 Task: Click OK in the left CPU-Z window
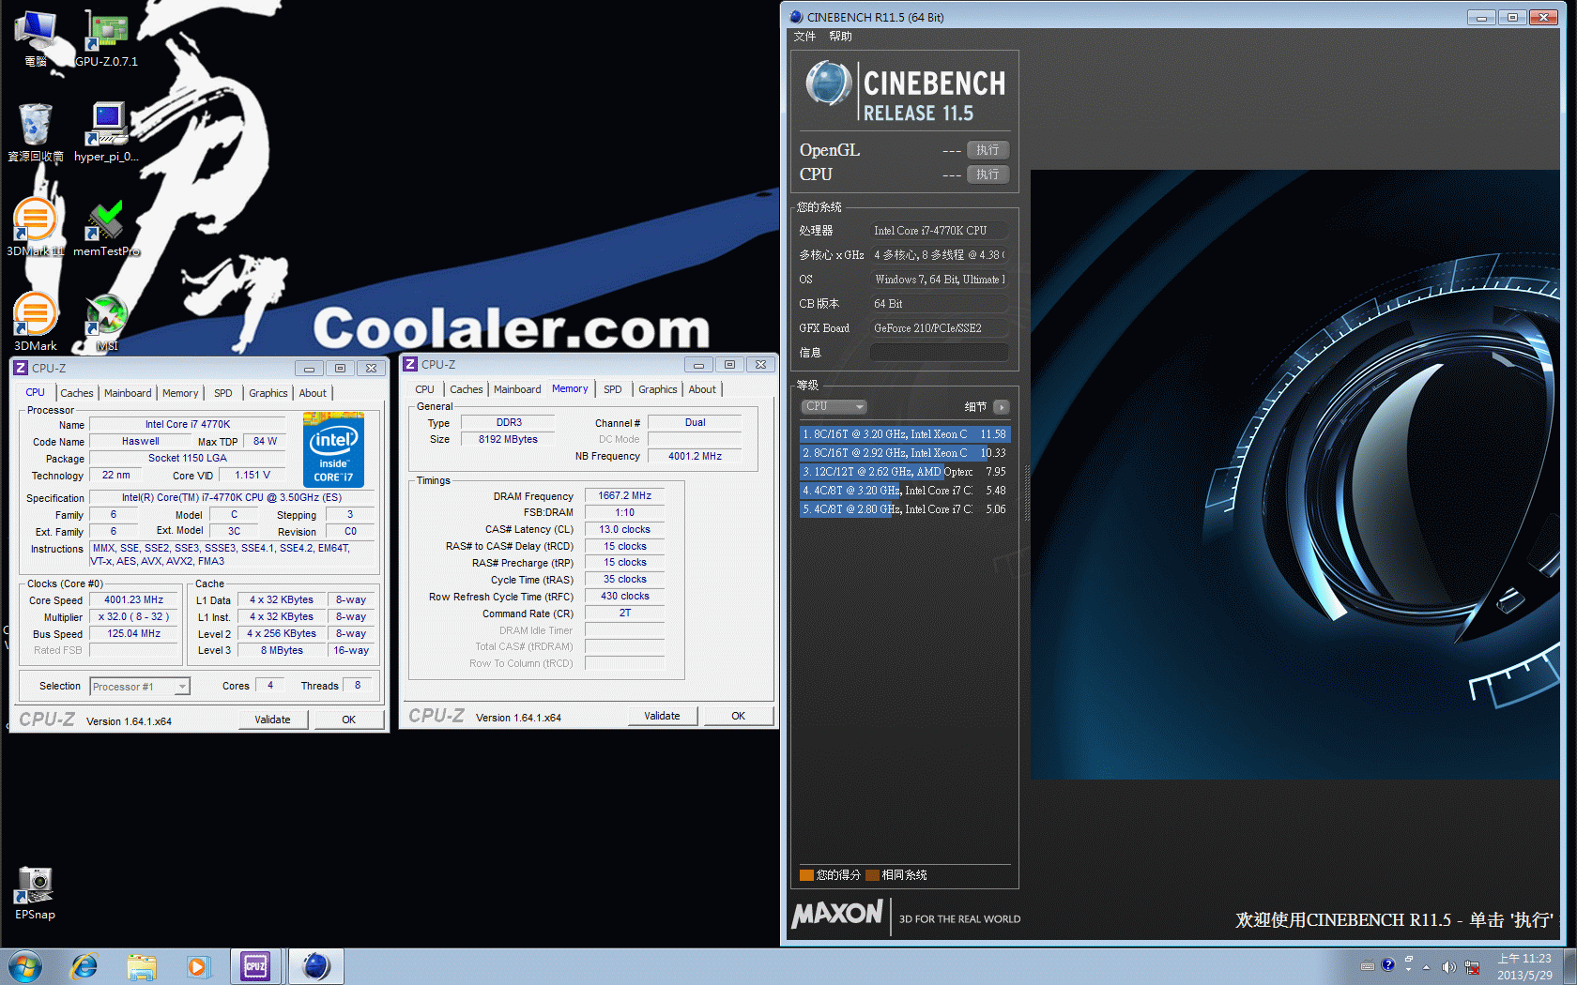click(x=348, y=720)
